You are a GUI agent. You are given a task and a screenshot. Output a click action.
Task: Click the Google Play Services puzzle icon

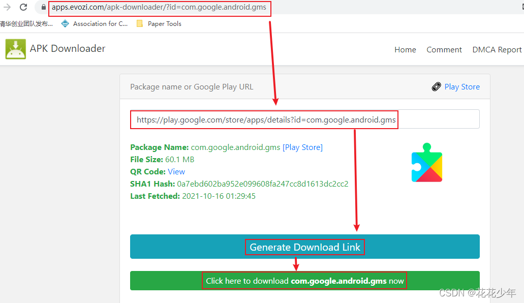coord(427,163)
